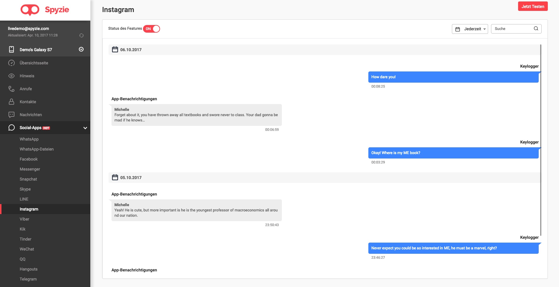This screenshot has height=287, width=559.
Task: Expand the Demo's Galaxy S7 device selector
Action: coord(81,49)
